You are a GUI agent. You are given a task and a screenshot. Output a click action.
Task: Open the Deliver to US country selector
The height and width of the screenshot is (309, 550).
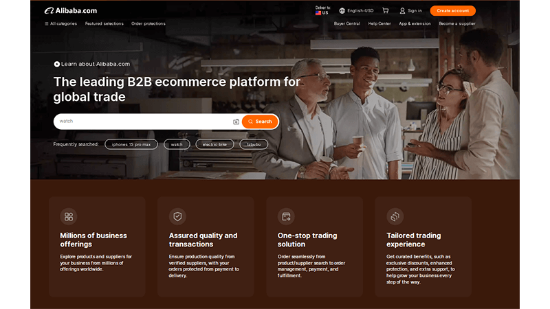322,10
